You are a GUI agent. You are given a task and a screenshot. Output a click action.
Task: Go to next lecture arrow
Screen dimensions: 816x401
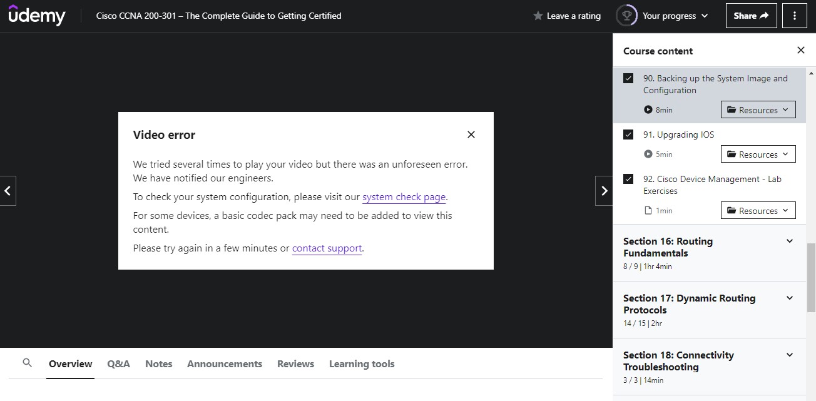tap(604, 191)
